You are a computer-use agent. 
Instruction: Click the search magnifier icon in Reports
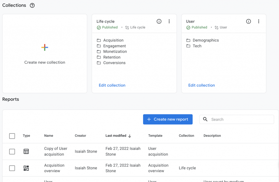pyautogui.click(x=205, y=119)
